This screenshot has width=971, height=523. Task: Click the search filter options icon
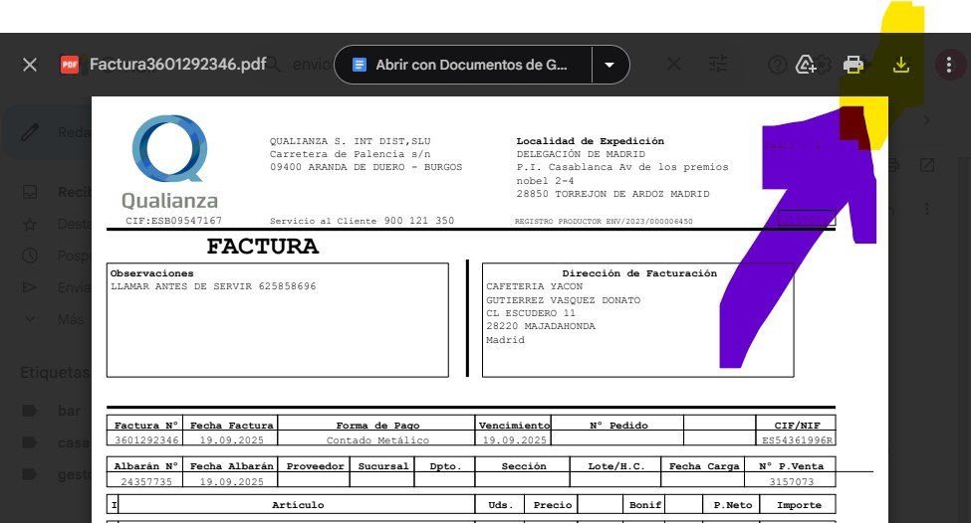(719, 65)
